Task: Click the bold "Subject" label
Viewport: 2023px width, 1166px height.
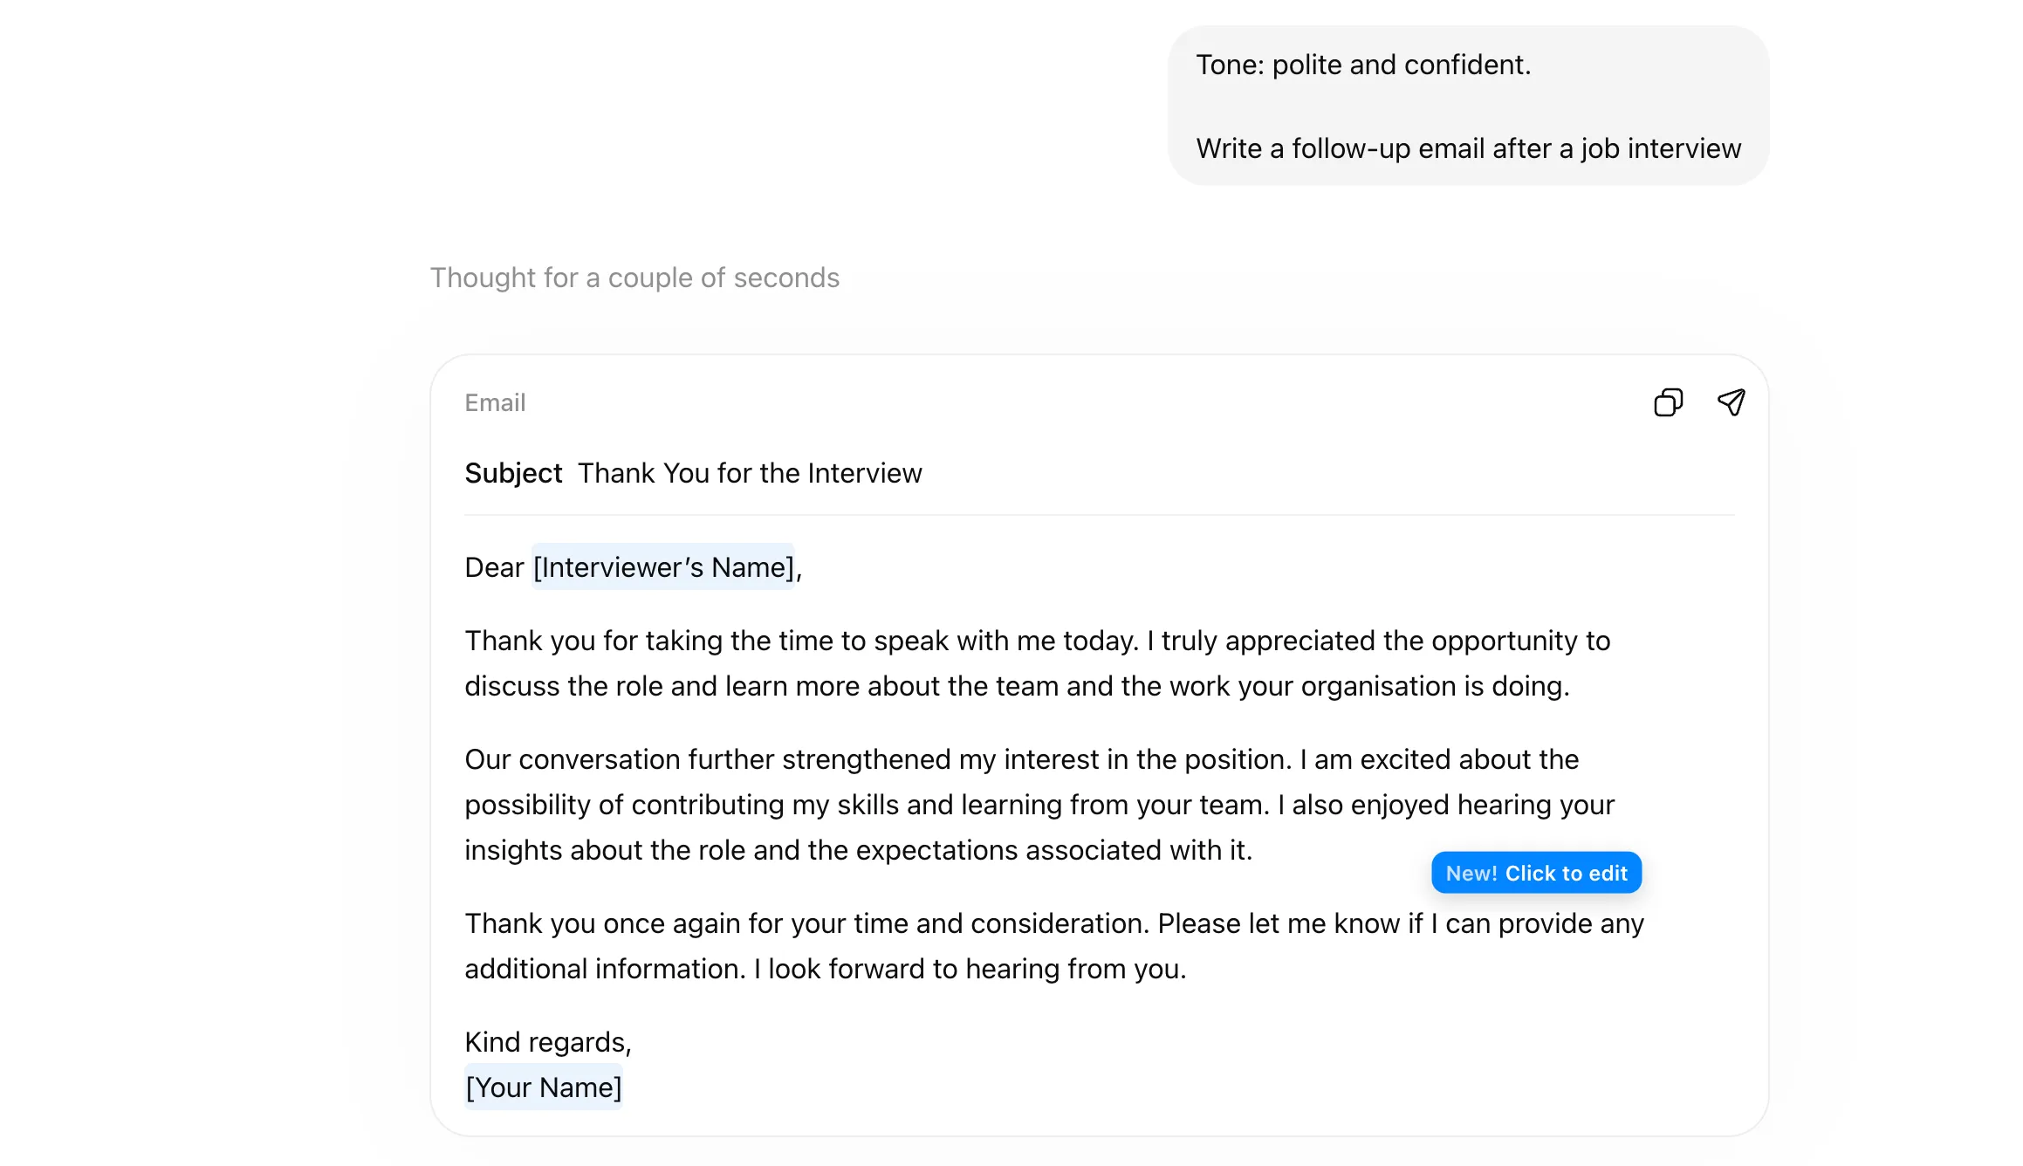Action: pos(513,473)
